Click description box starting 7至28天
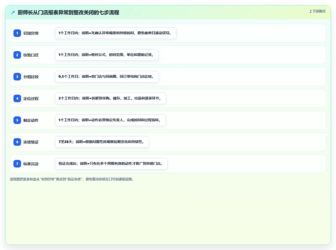The width and height of the screenshot is (336, 250). (102, 142)
